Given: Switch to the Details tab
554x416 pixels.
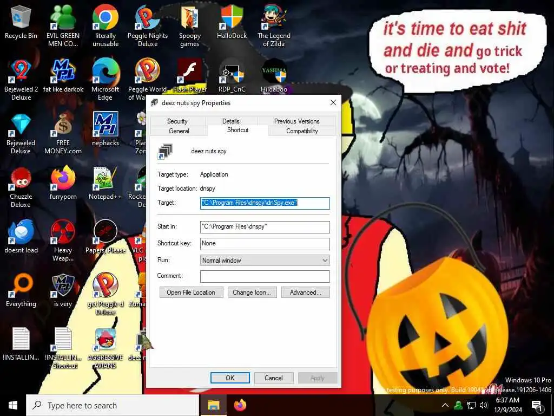Looking at the screenshot, I should [230, 121].
